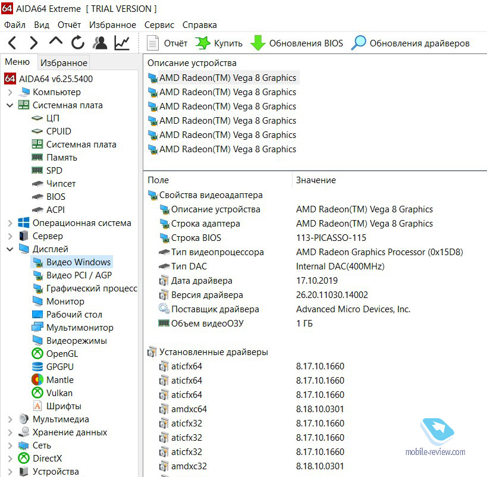487x477 pixels.
Task: Select the Монитор tree item
Action: pyautogui.click(x=58, y=302)
